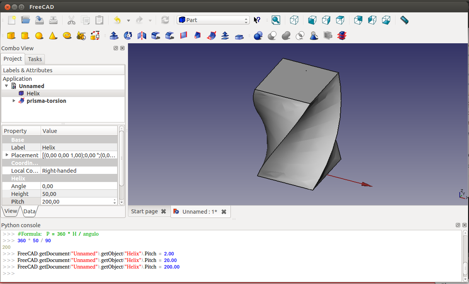
Task: Create a Cone primitive
Action: (53, 36)
